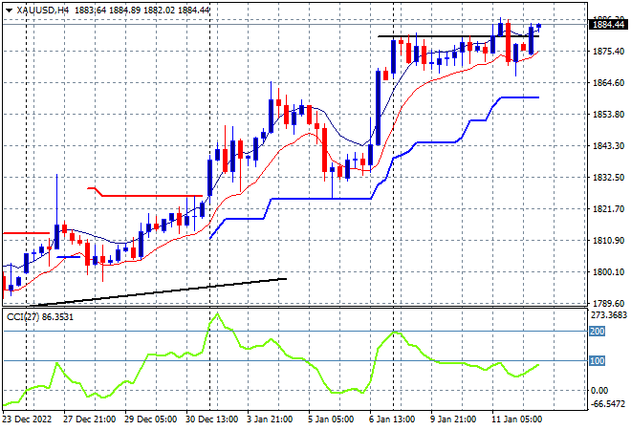The height and width of the screenshot is (430, 631).
Task: Click the 29 Dec 05:00 time label
Action: point(150,419)
